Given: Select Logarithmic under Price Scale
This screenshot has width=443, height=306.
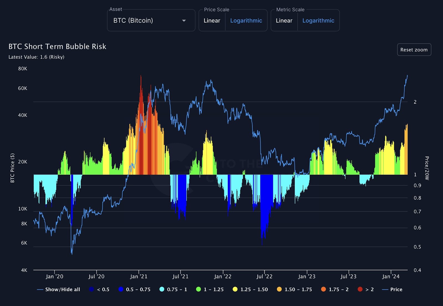Looking at the screenshot, I should coord(246,20).
